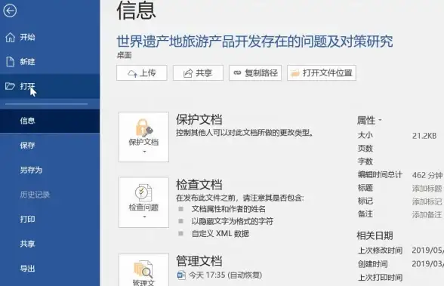Click the 文档属性和作者的姓名 bullet item
The width and height of the screenshot is (444, 286).
[x=229, y=209]
